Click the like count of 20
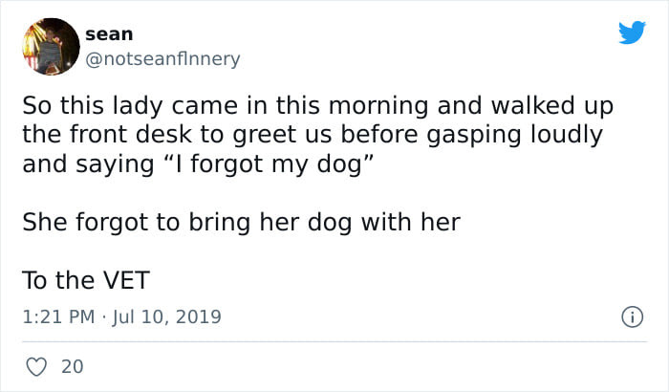 point(72,365)
